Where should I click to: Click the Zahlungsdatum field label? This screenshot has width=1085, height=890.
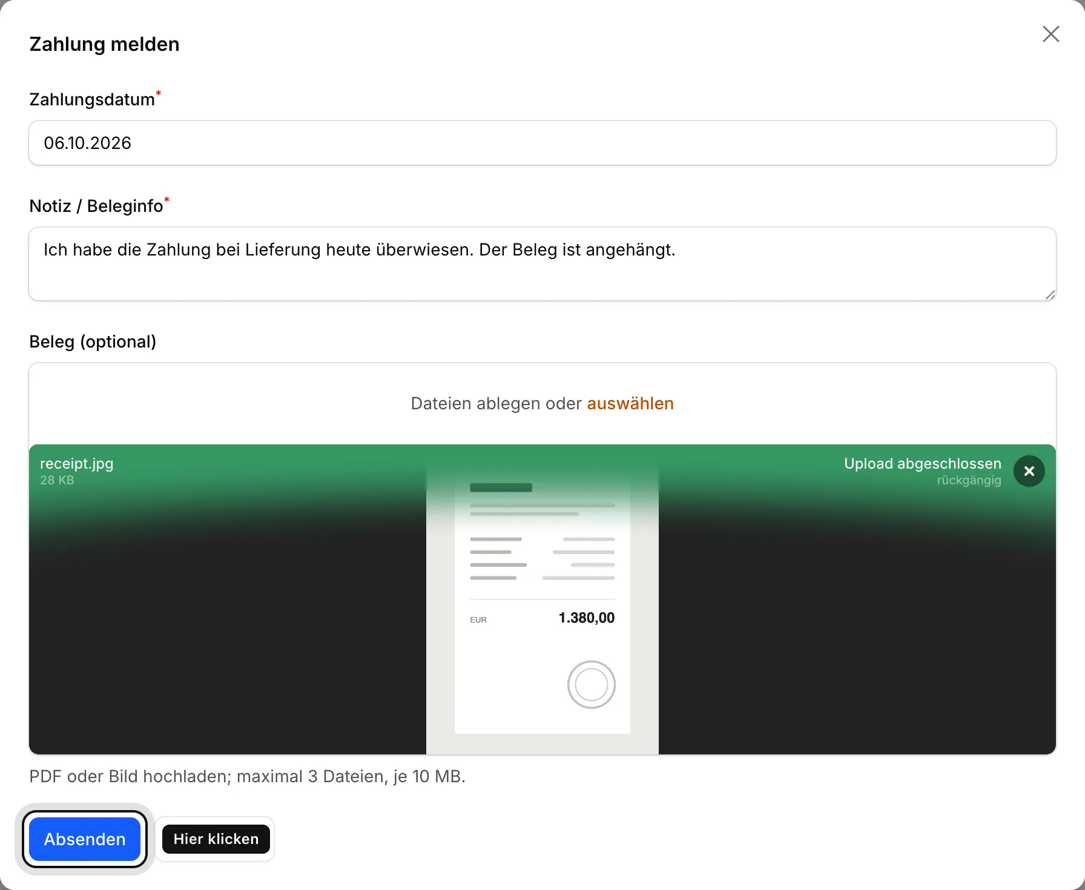click(x=92, y=99)
